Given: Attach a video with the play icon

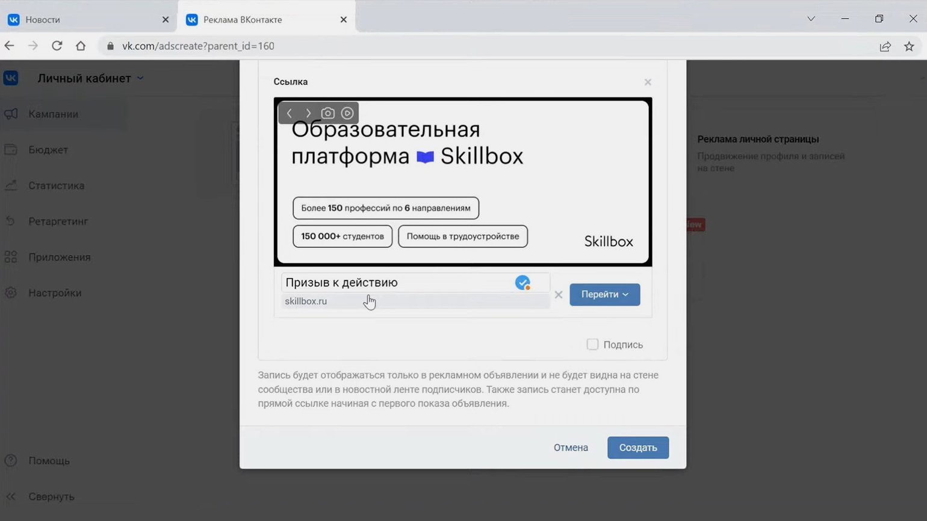Looking at the screenshot, I should [x=347, y=113].
